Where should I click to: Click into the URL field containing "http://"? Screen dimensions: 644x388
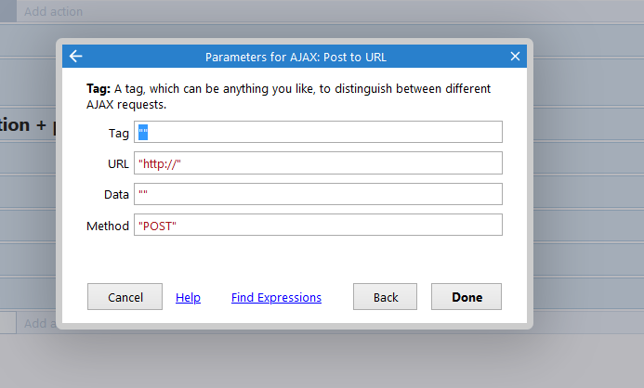point(318,163)
